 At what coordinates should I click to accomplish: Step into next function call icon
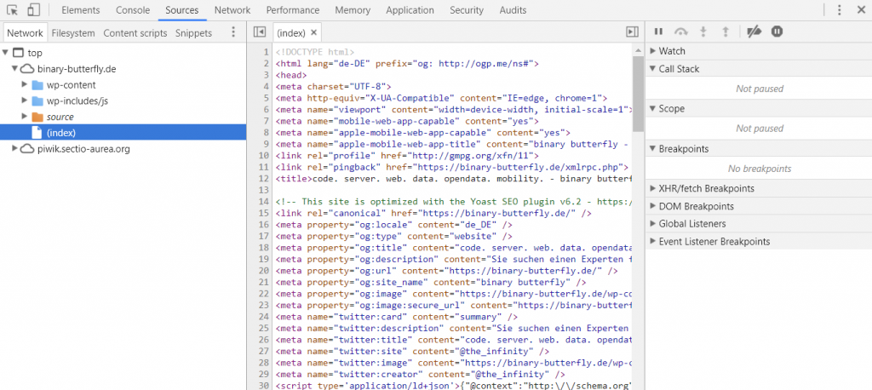point(703,32)
